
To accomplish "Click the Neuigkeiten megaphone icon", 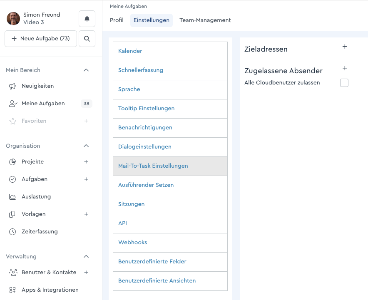I will tap(12, 86).
